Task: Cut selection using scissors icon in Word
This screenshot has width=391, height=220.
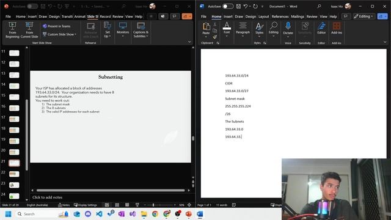Action: click(x=214, y=24)
